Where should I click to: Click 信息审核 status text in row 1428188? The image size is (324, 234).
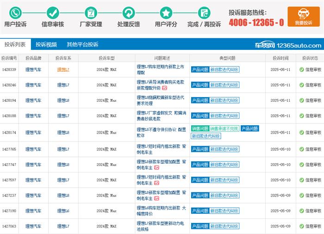coord(313,116)
